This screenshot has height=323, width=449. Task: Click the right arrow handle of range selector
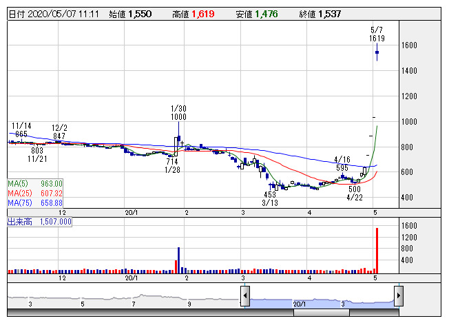(398, 296)
